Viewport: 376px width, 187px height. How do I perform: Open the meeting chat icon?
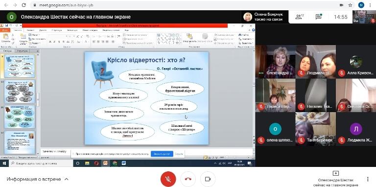pyautogui.click(x=319, y=17)
